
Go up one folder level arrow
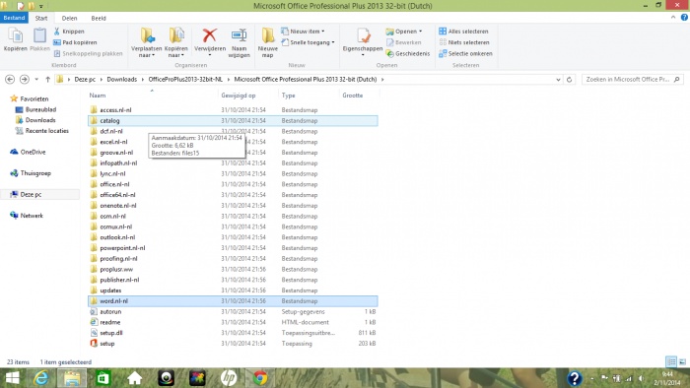(47, 79)
